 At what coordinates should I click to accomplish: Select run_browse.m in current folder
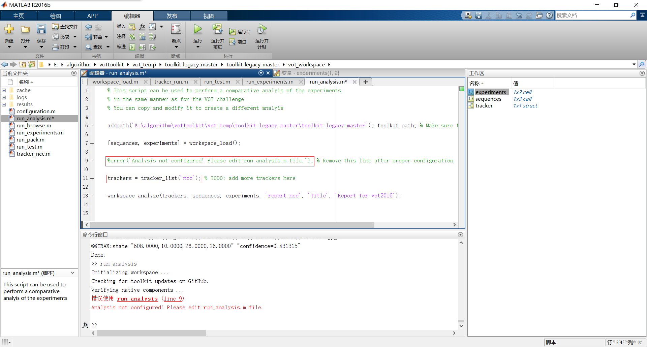click(34, 126)
